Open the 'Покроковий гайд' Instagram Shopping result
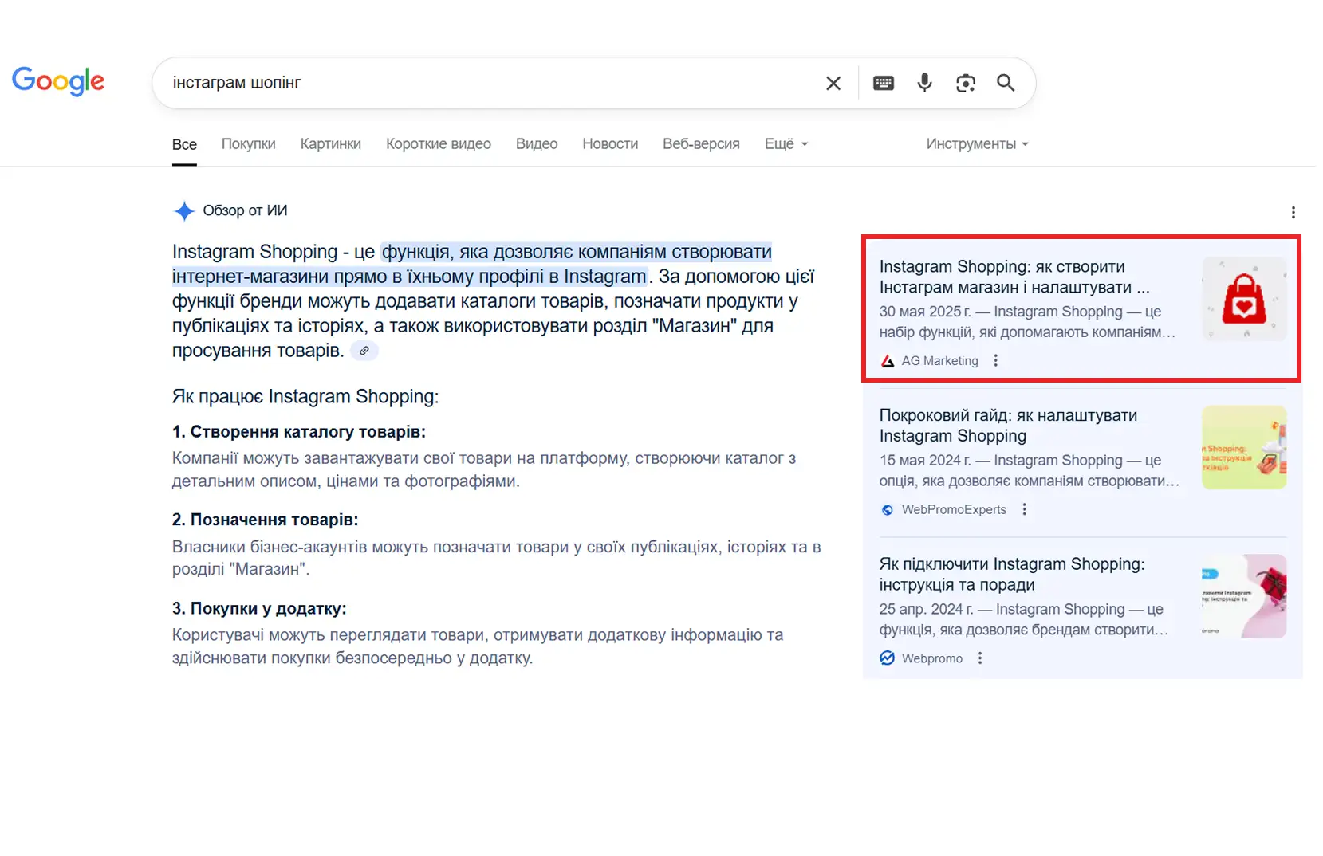 pyautogui.click(x=1008, y=425)
